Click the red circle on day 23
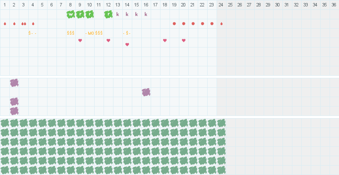The height and width of the screenshot is (175, 339). pos(212,24)
